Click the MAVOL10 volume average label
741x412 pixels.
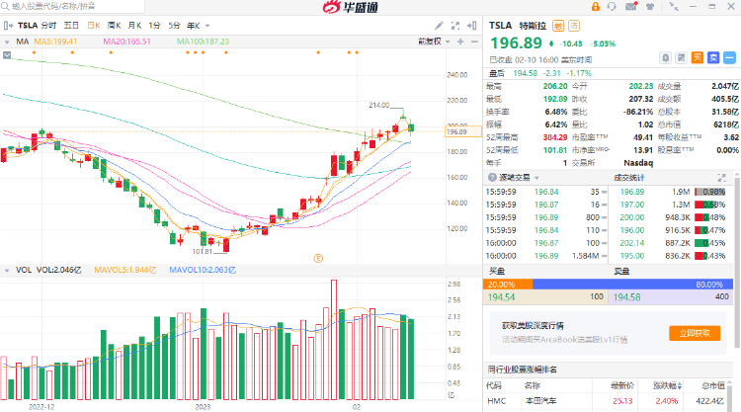pos(203,270)
